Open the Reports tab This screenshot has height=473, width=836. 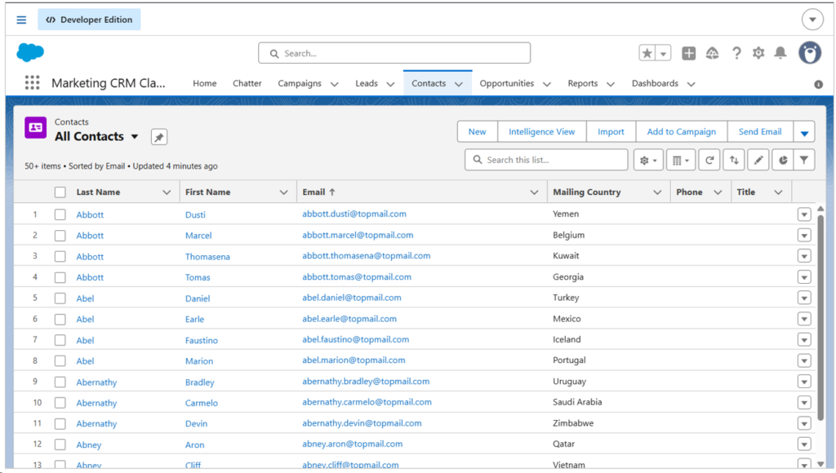point(583,83)
